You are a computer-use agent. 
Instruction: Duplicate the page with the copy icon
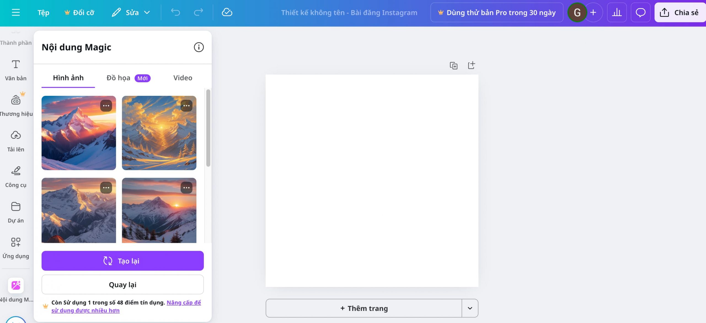454,66
